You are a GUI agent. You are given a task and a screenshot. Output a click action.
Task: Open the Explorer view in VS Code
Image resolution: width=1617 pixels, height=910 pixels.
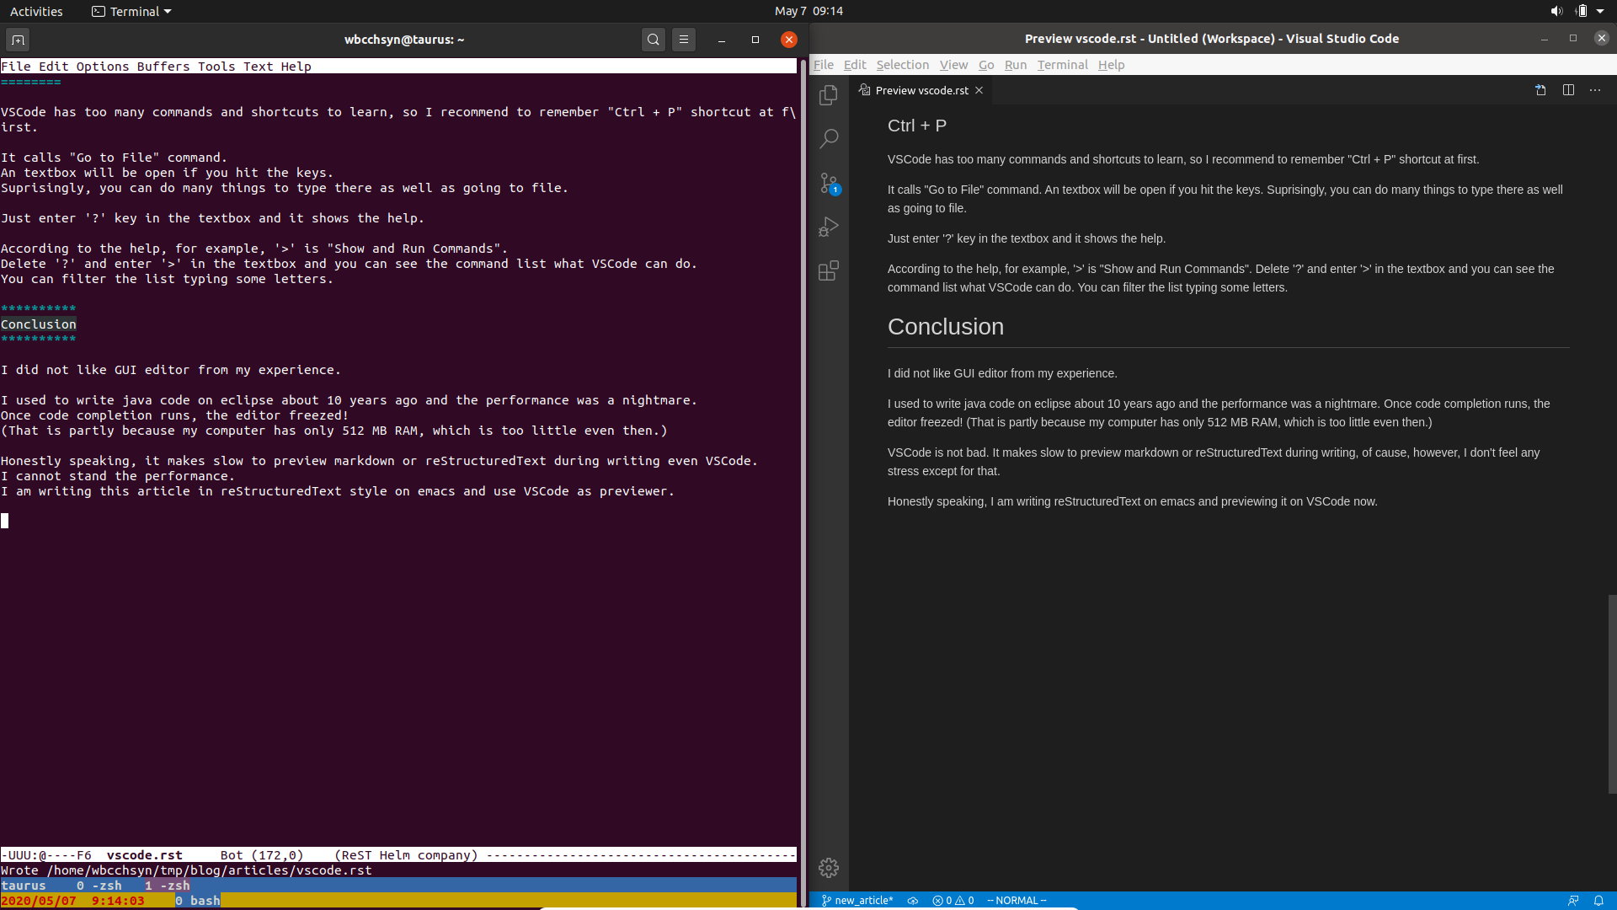[x=829, y=95]
